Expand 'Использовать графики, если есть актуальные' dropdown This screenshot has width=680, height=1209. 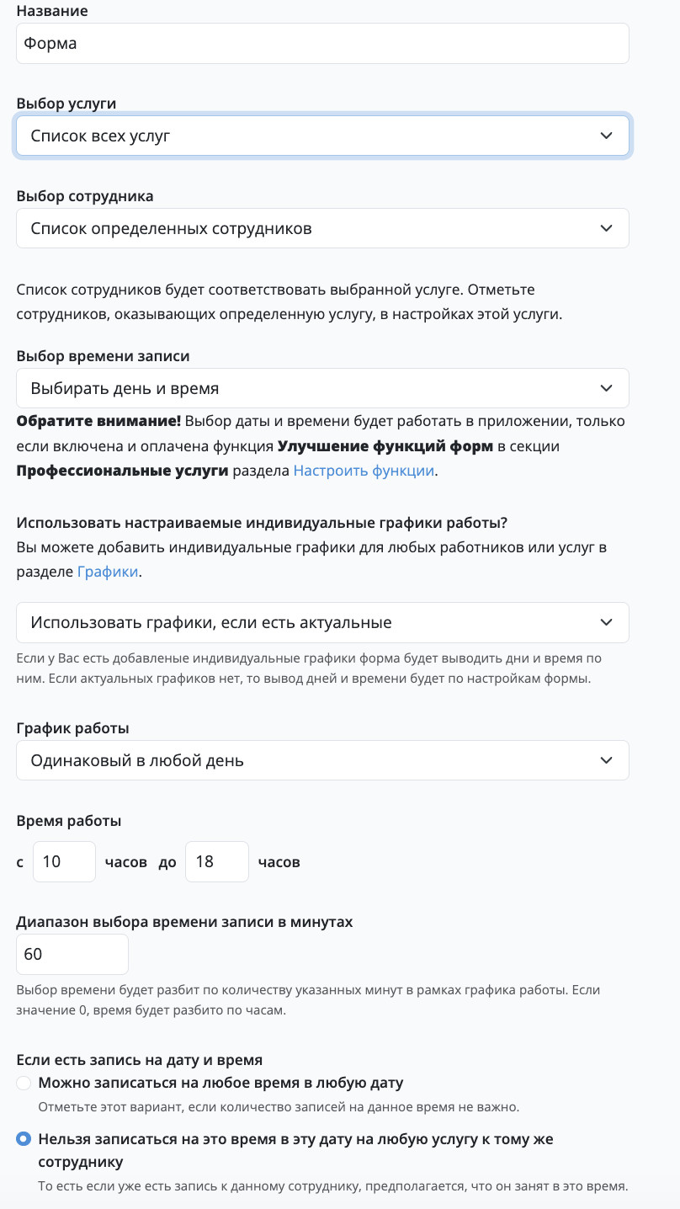(x=322, y=622)
